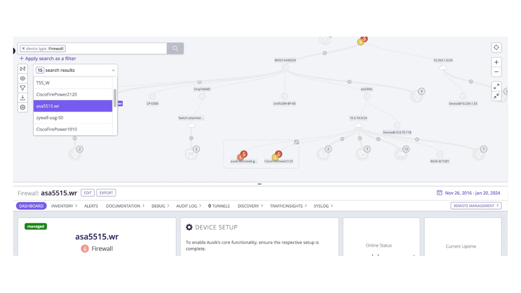Switch to the 0 TUNNELS tab
The image size is (521, 293).
pos(219,206)
